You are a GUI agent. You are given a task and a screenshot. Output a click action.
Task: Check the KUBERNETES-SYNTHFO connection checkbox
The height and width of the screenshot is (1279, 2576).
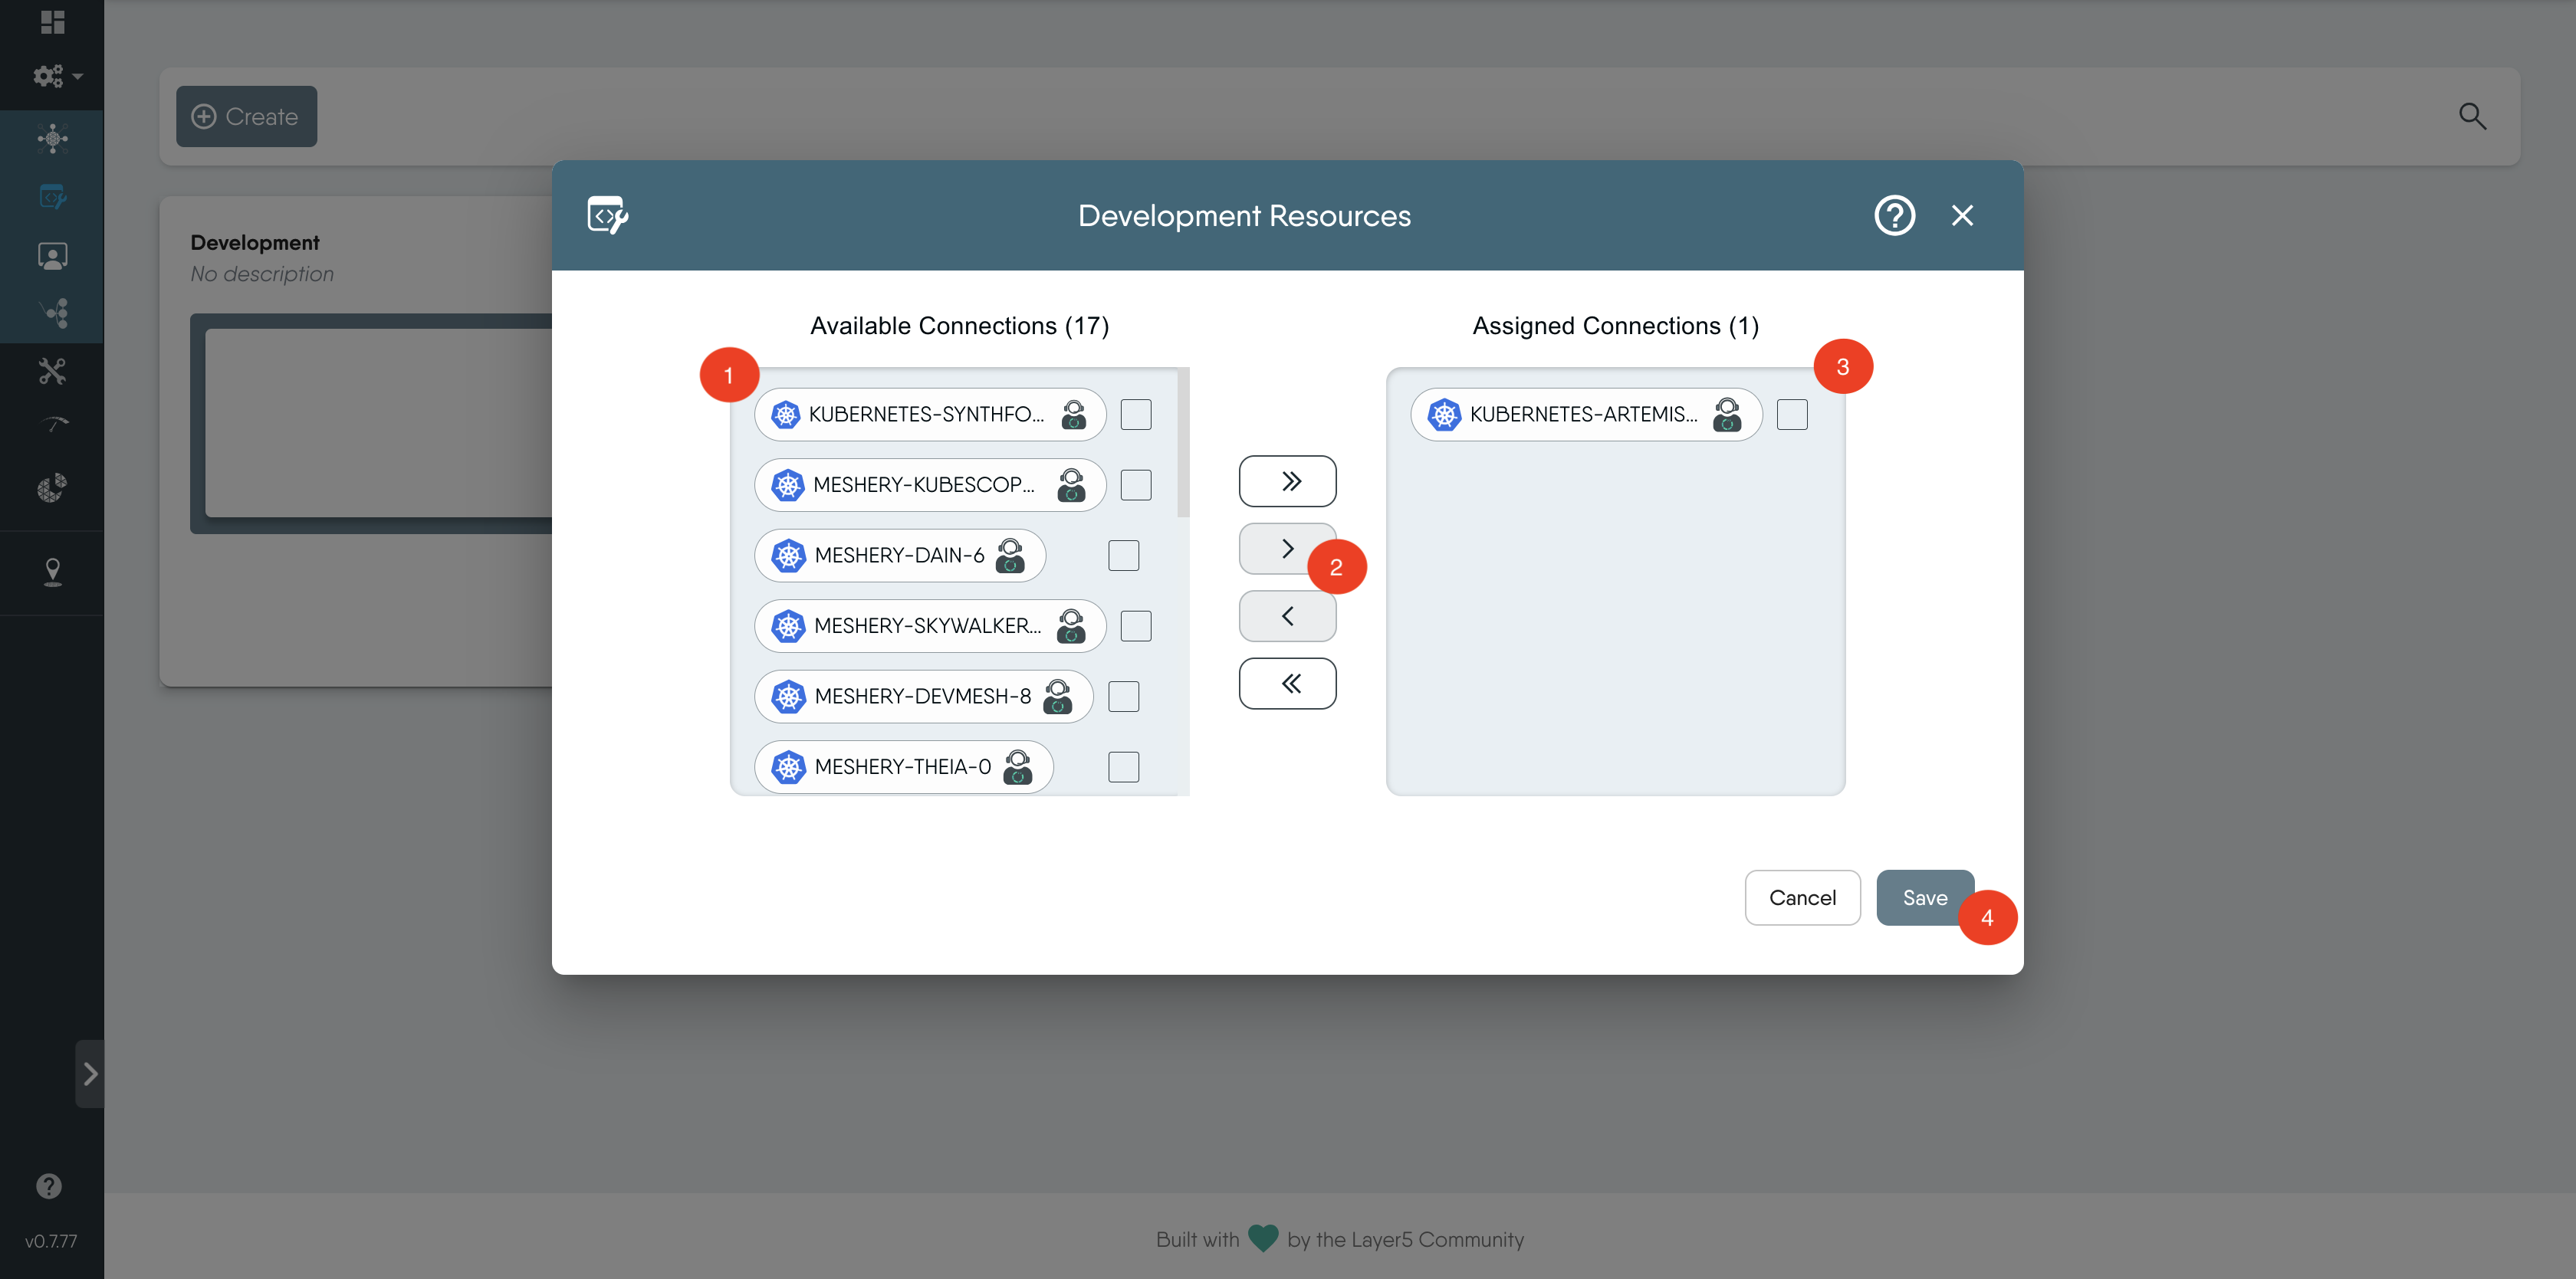tap(1136, 414)
